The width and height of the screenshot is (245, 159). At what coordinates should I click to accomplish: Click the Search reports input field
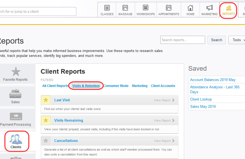click(x=183, y=40)
